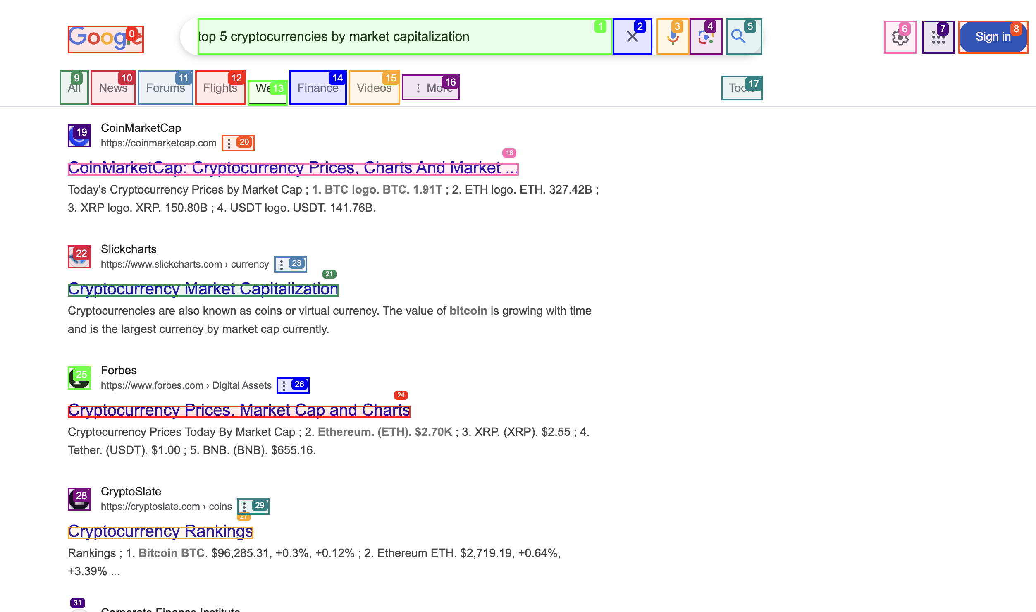The image size is (1036, 612).
Task: Open the Google apps grid
Action: pos(938,37)
